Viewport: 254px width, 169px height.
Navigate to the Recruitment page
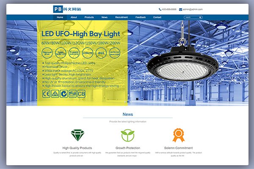121,17
